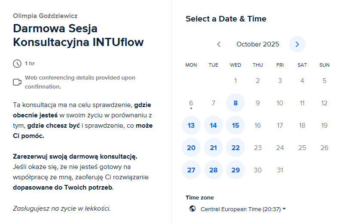Image resolution: width=342 pixels, height=224 pixels.
Task: Go to the previous month arrow
Action: click(219, 44)
